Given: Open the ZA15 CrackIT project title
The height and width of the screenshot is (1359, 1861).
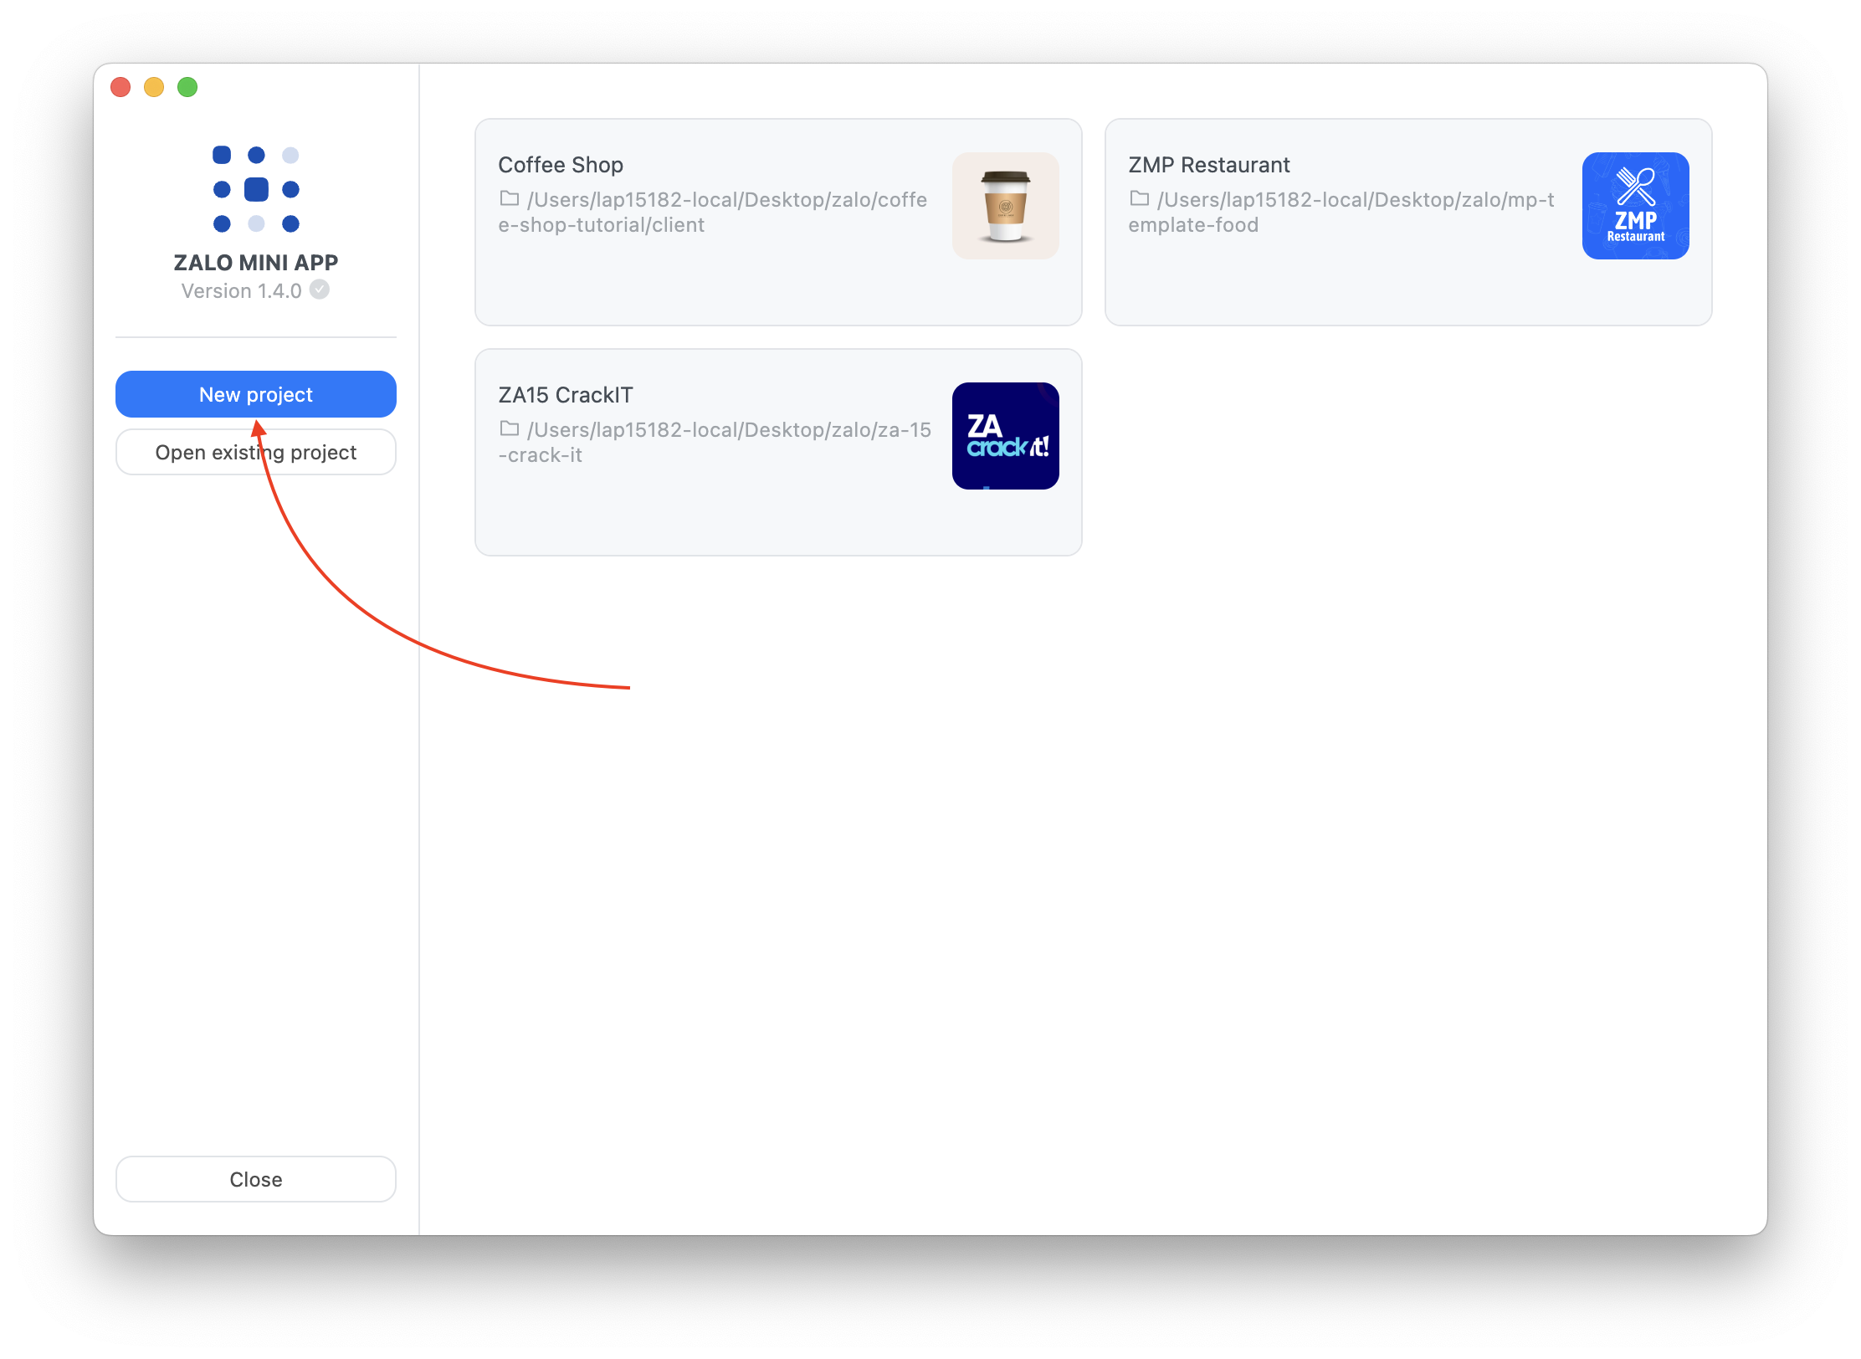Looking at the screenshot, I should click(x=566, y=395).
